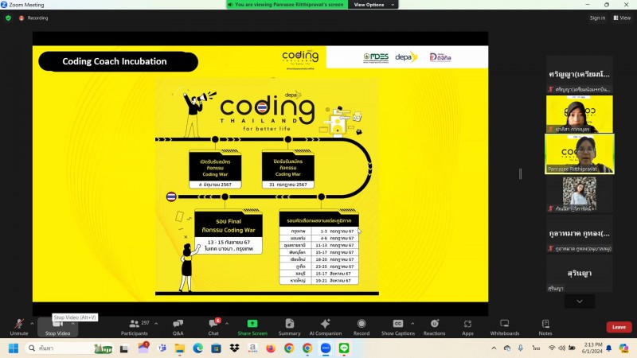This screenshot has height=358, width=637.
Task: Open the notifications bell in system tray
Action: click(608, 348)
